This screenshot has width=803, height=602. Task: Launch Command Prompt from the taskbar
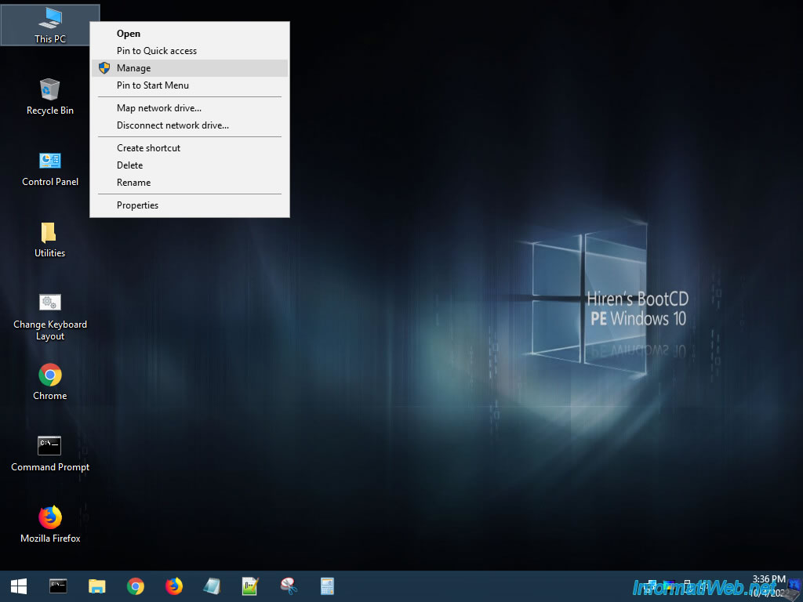click(x=58, y=586)
